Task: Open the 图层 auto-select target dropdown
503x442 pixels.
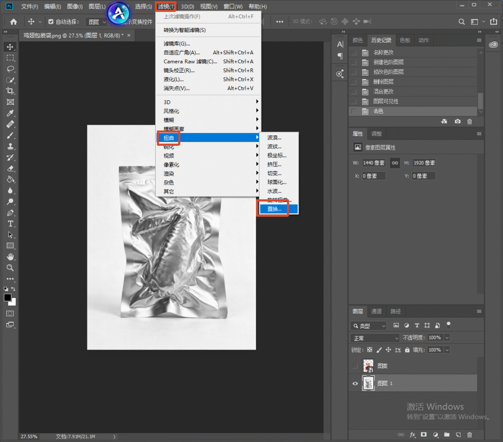Action: click(96, 22)
